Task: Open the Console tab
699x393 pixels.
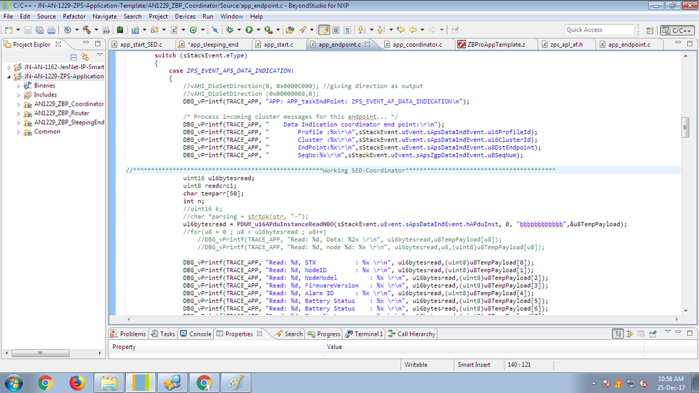Action: 196,334
